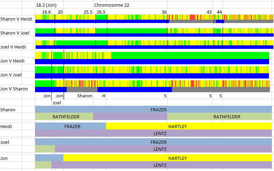The image size is (274, 171).
Task: Click the 18.2 (Jon) position label
Action: [x=46, y=5]
